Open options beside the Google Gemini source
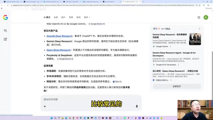Image resolution: width=213 pixels, height=120 pixels. coord(170,47)
